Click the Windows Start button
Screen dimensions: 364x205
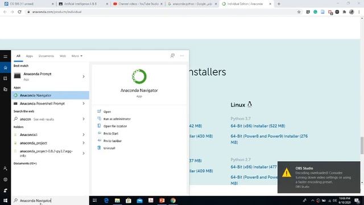point(5,200)
